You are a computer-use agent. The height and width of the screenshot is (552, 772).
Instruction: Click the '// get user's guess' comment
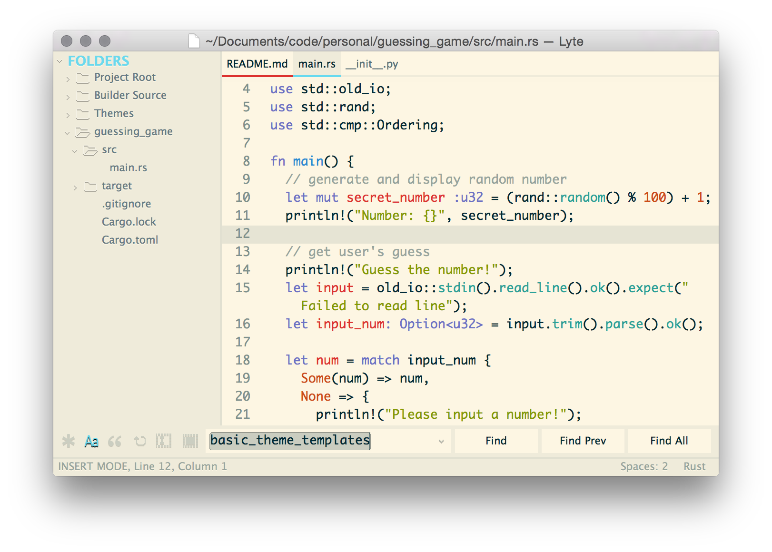[x=357, y=252]
